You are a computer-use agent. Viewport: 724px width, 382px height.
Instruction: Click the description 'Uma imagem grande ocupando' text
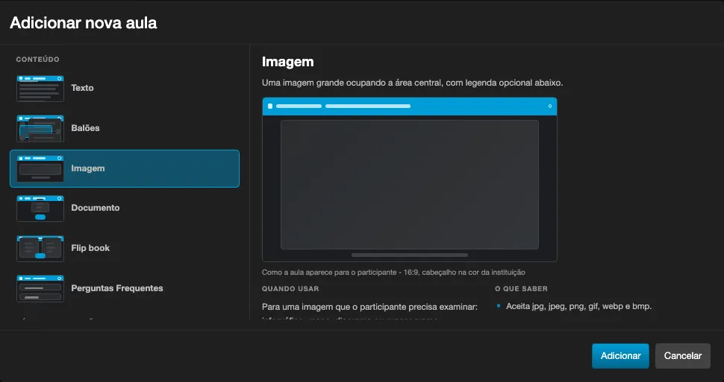tap(412, 83)
